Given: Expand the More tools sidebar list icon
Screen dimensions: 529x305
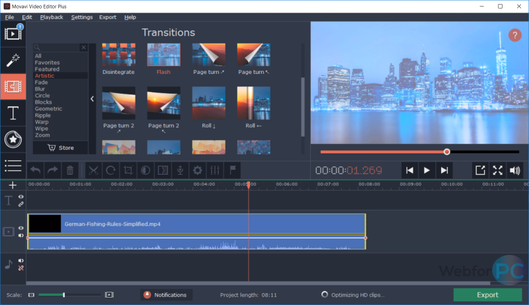Looking at the screenshot, I should click(x=13, y=165).
